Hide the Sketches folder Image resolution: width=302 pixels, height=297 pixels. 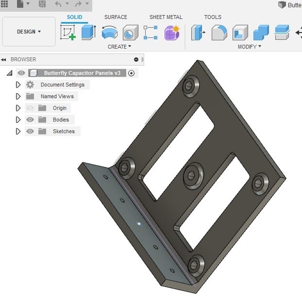(30, 131)
